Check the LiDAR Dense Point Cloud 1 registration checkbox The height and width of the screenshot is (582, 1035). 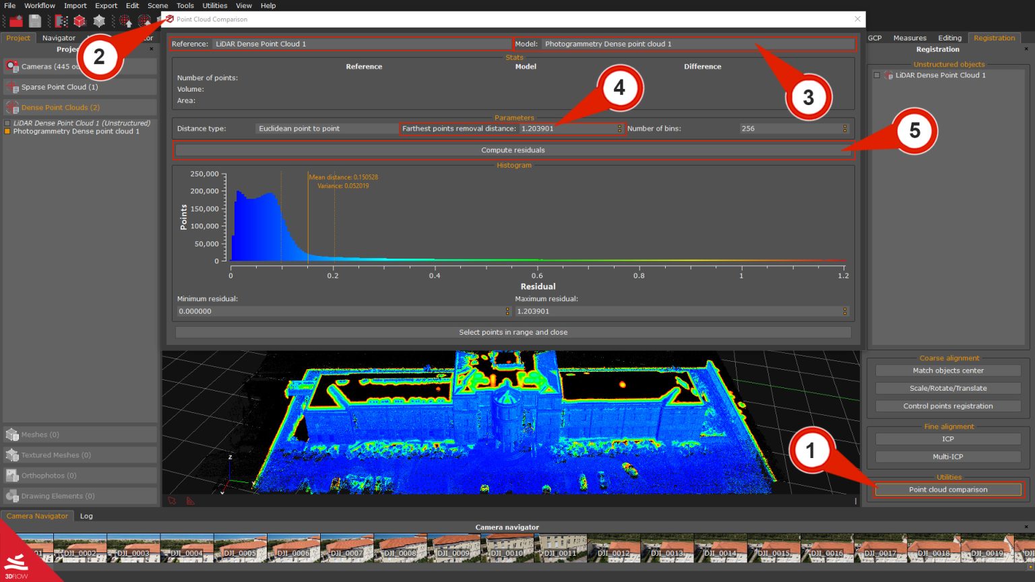pyautogui.click(x=878, y=75)
